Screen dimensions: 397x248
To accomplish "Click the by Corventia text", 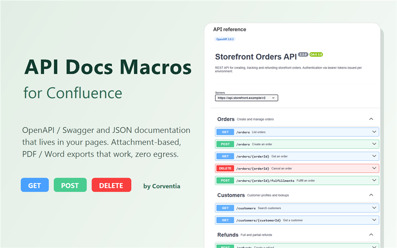I will [162, 186].
